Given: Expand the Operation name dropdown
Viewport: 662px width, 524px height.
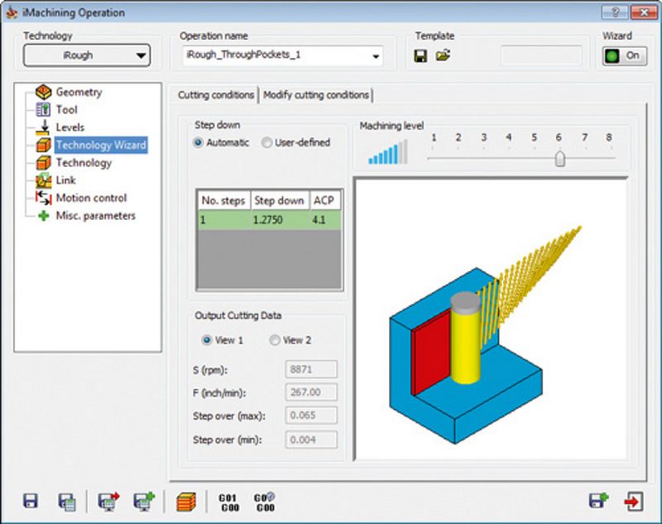Looking at the screenshot, I should coord(377,57).
